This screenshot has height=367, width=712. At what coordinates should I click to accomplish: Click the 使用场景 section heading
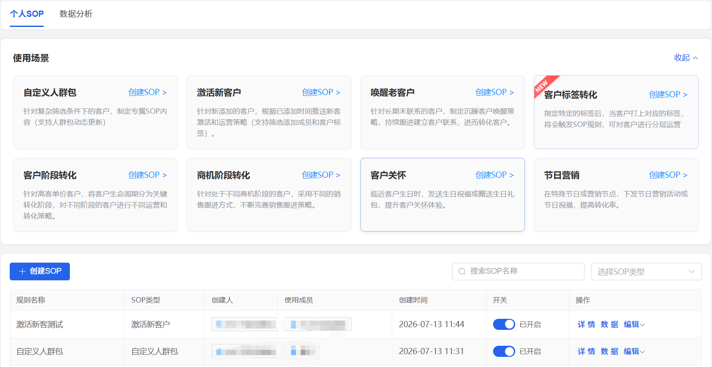click(x=31, y=58)
